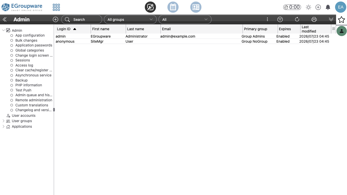Click the Group Admins cell
The image size is (347, 195).
pyautogui.click(x=253, y=36)
